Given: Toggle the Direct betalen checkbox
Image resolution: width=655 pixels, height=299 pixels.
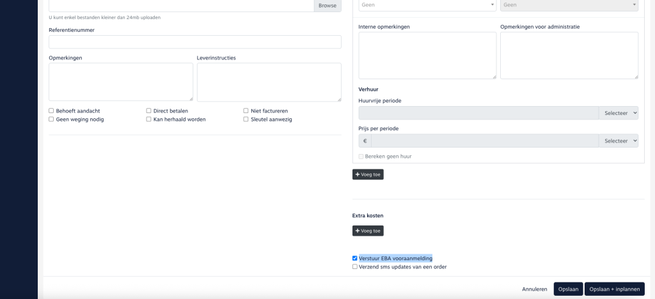Looking at the screenshot, I should 149,111.
